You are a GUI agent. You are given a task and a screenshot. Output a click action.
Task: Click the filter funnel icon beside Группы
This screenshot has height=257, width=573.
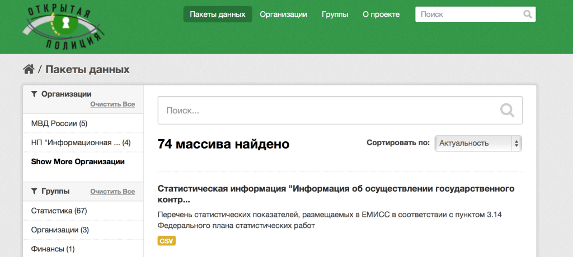tap(34, 191)
